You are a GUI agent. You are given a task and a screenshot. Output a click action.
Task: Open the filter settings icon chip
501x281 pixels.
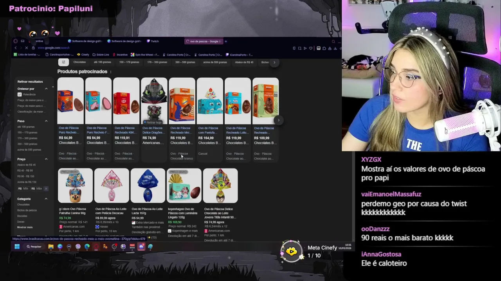click(x=63, y=62)
